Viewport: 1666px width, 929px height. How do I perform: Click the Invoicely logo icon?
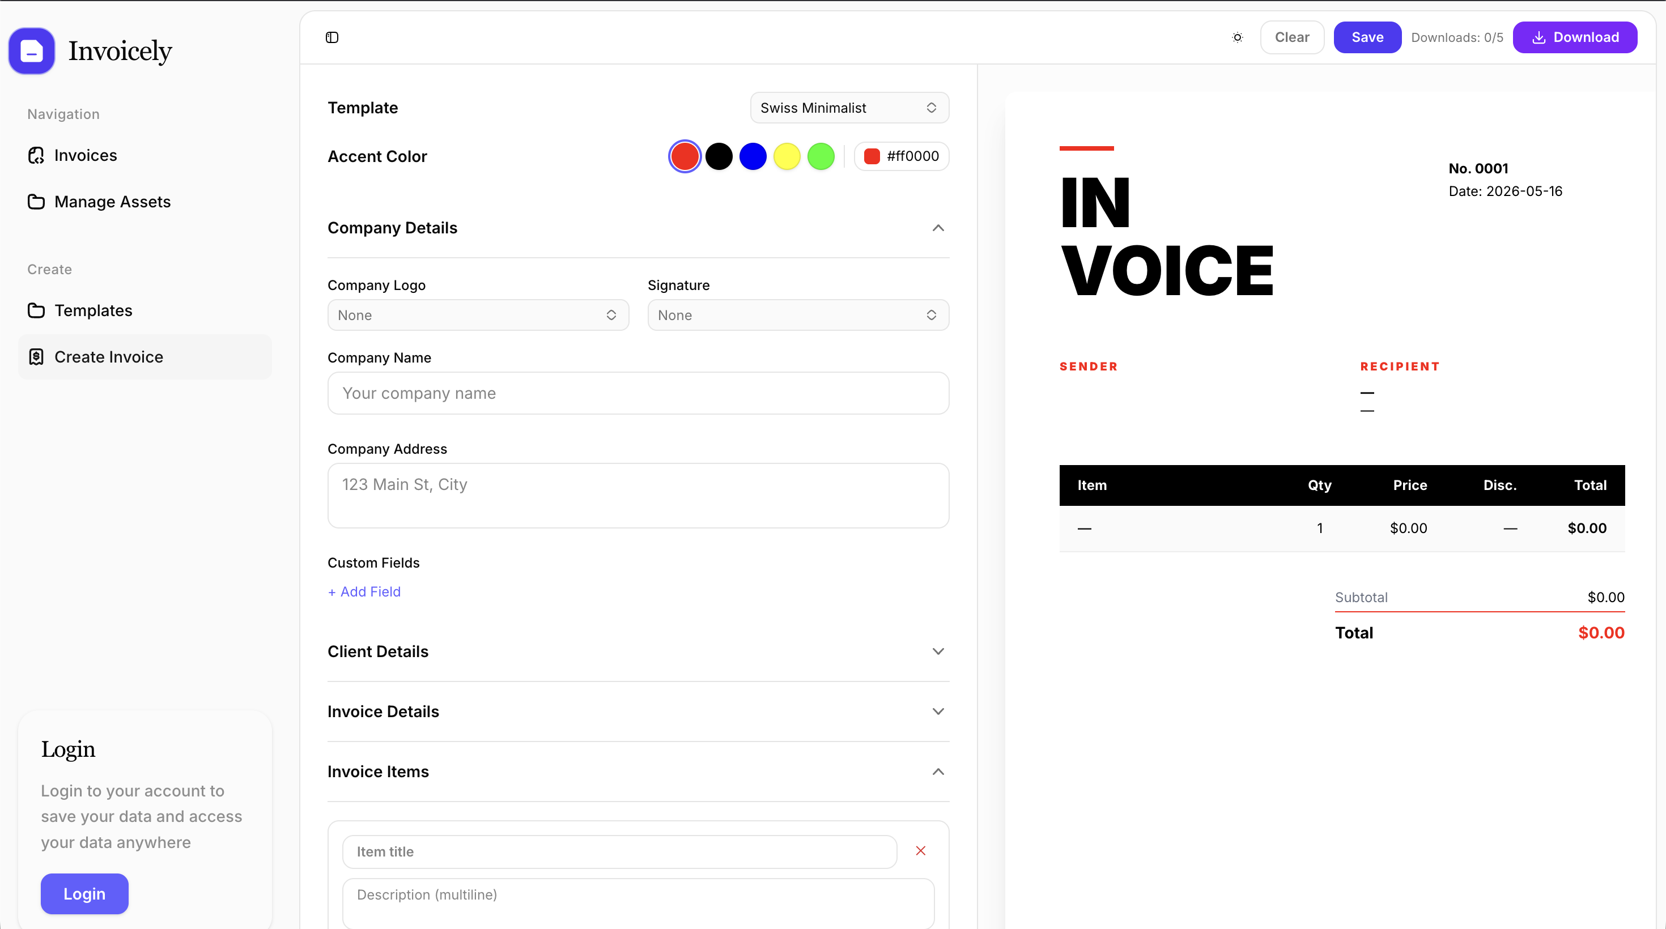click(32, 51)
